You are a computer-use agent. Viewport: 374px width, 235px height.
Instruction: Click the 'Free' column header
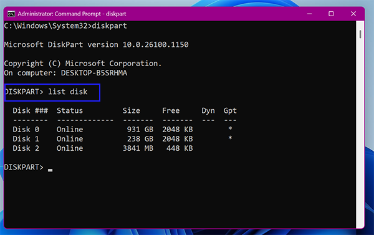tap(171, 110)
